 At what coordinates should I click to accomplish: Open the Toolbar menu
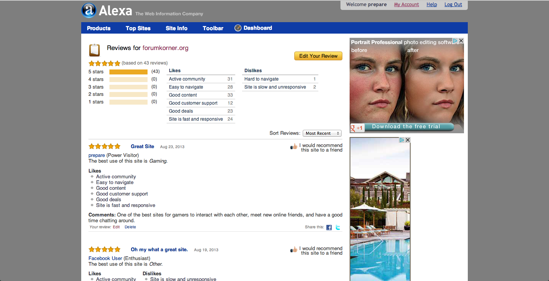coord(213,28)
